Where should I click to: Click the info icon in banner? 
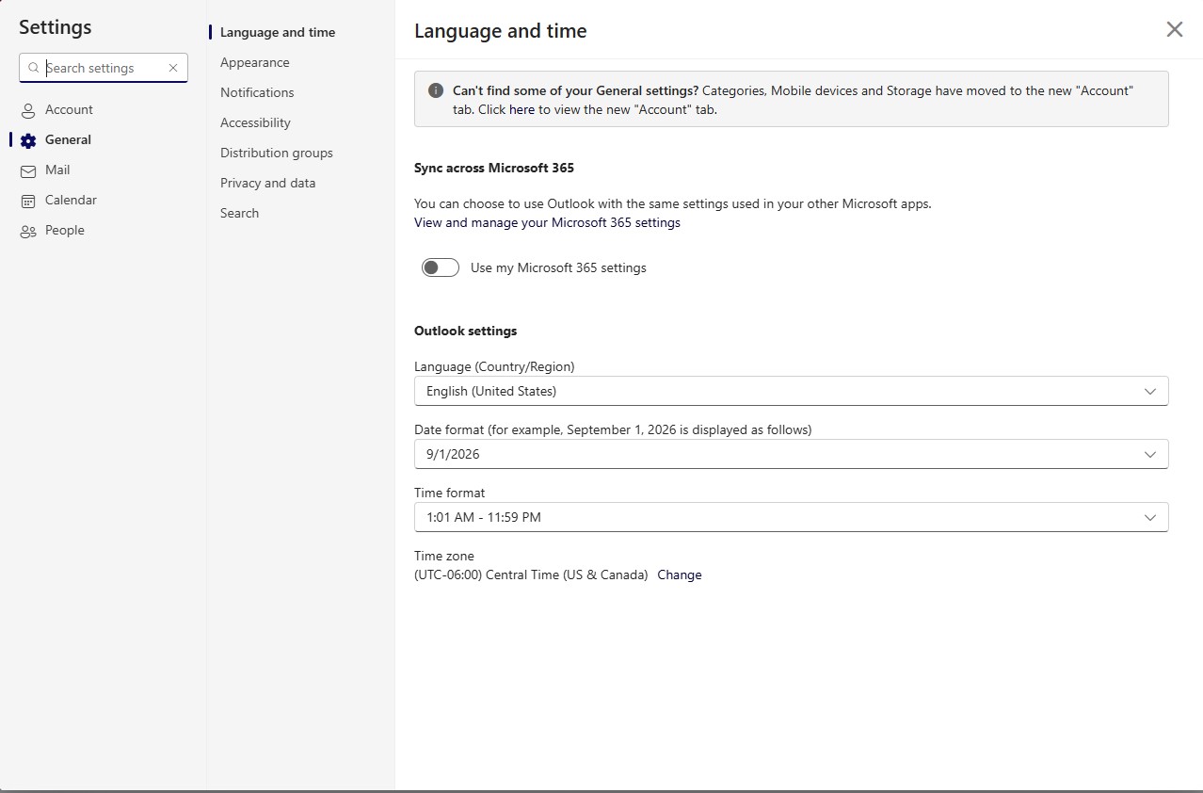click(436, 90)
